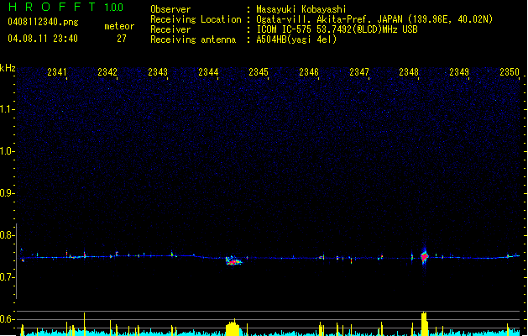
Task: Click the 0.7 kHz frequency axis label
Action: coord(7,277)
